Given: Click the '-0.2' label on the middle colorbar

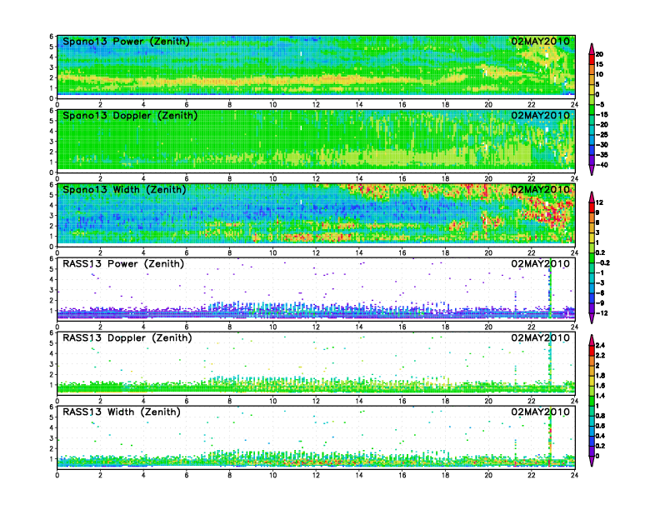Looking at the screenshot, I should click(602, 263).
